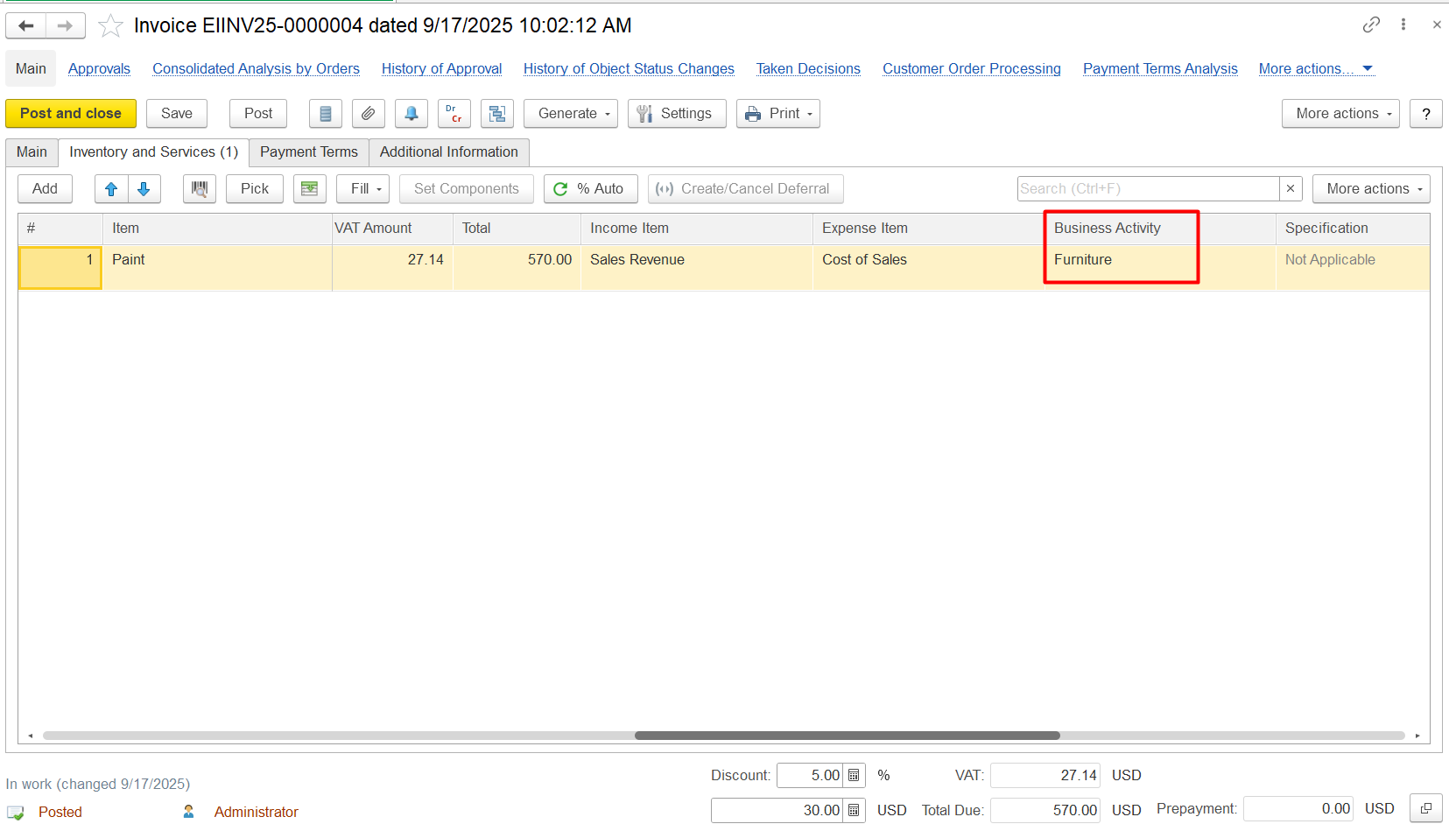Open reminders with the bell icon

tap(411, 114)
